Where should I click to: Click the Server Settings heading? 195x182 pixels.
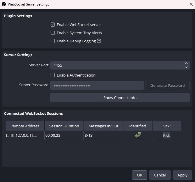click(x=18, y=55)
